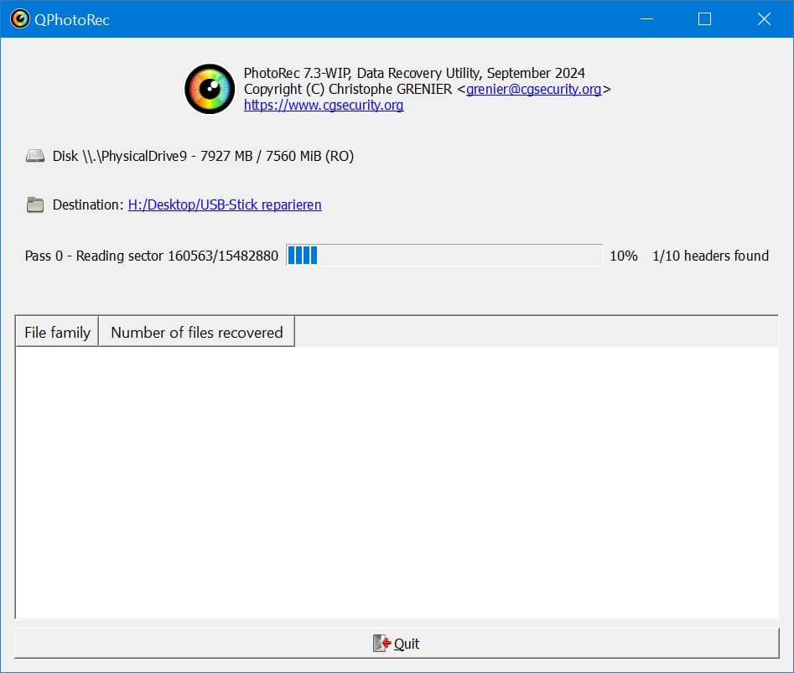Image resolution: width=794 pixels, height=673 pixels.
Task: Click the Disk \\.\PhysicalDrive9 description text
Action: [203, 156]
